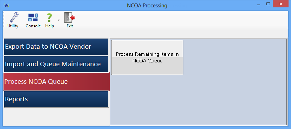Click the toolbar dotted grip handle
The width and height of the screenshot is (291, 129).
click(4, 20)
